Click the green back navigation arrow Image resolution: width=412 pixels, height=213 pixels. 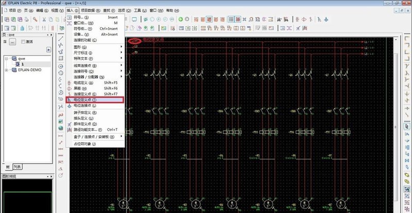point(181,19)
